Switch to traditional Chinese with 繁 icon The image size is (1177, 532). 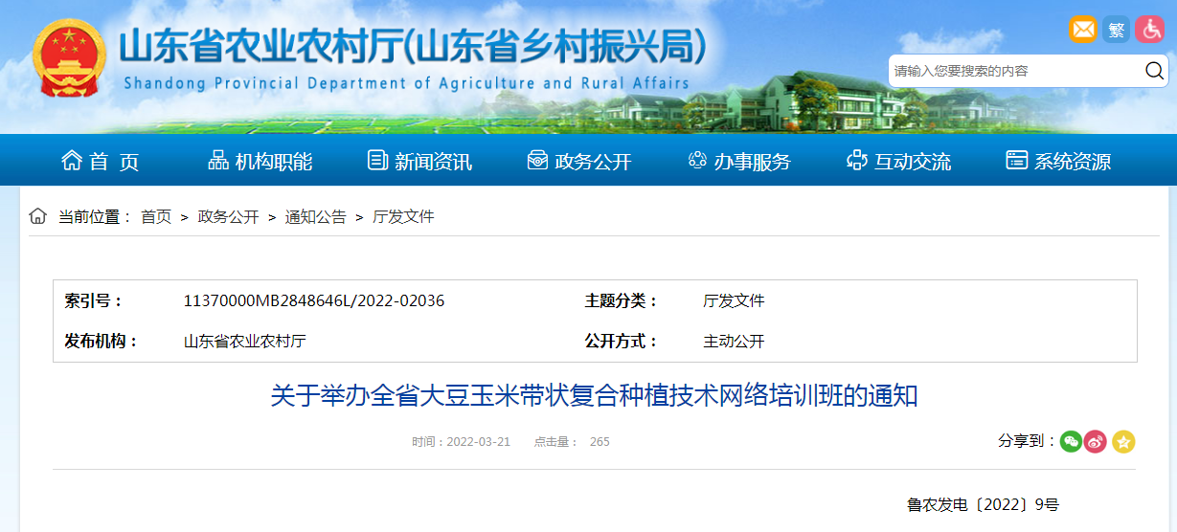(1117, 30)
